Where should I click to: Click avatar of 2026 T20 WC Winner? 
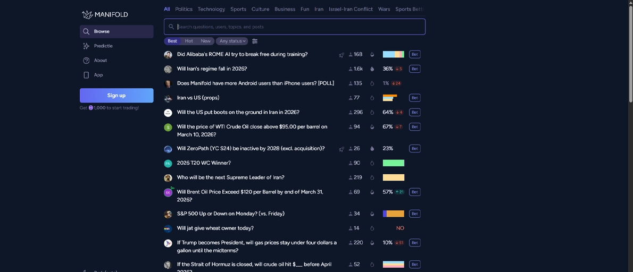[x=168, y=163]
